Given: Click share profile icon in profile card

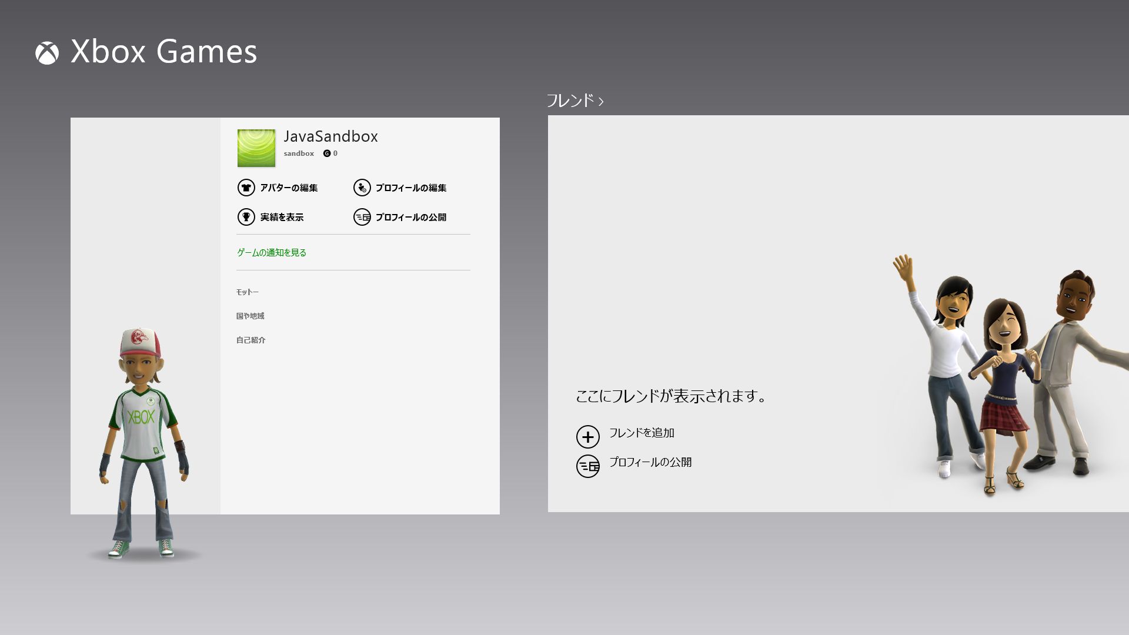Looking at the screenshot, I should 362,217.
